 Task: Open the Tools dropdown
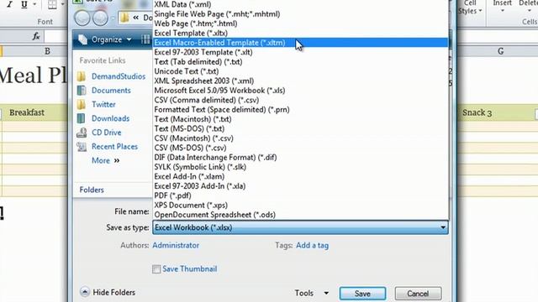click(x=312, y=293)
